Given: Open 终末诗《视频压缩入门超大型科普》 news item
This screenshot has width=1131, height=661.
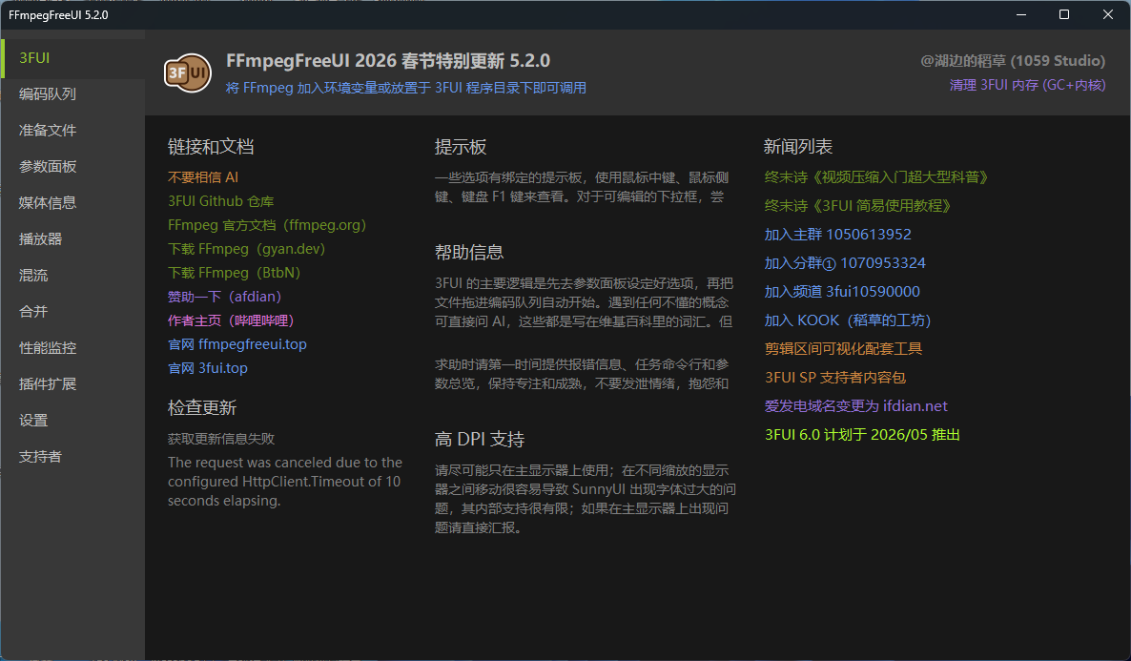Looking at the screenshot, I should (x=876, y=177).
